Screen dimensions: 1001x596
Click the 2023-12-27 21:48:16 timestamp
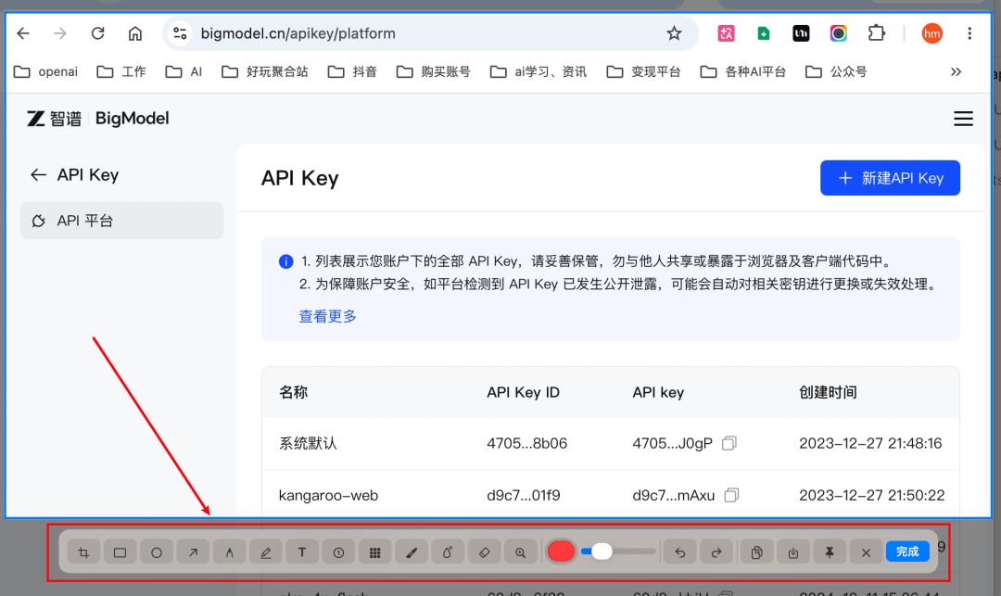(x=870, y=443)
